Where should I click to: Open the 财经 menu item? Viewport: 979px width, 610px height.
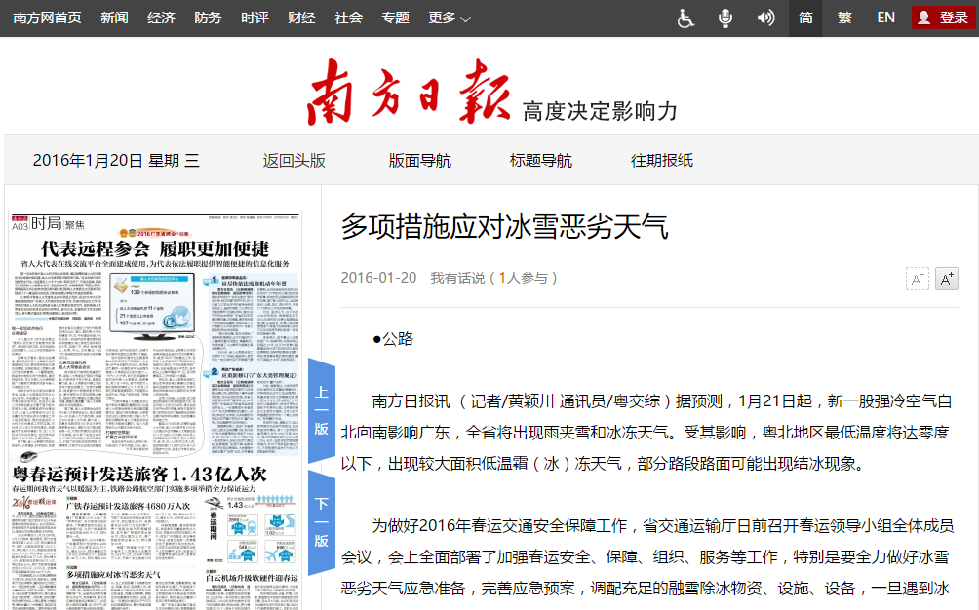301,19
